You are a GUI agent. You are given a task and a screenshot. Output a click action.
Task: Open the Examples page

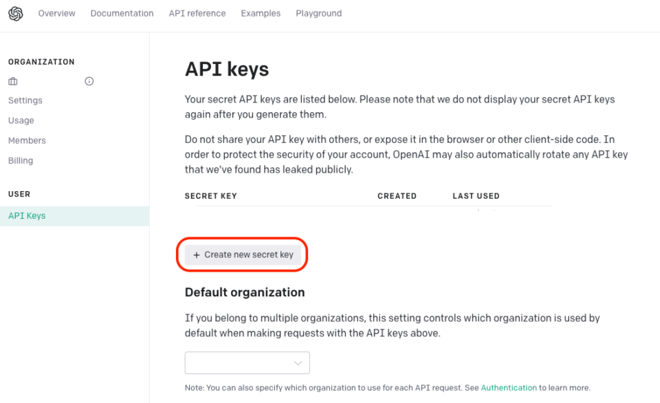[261, 13]
